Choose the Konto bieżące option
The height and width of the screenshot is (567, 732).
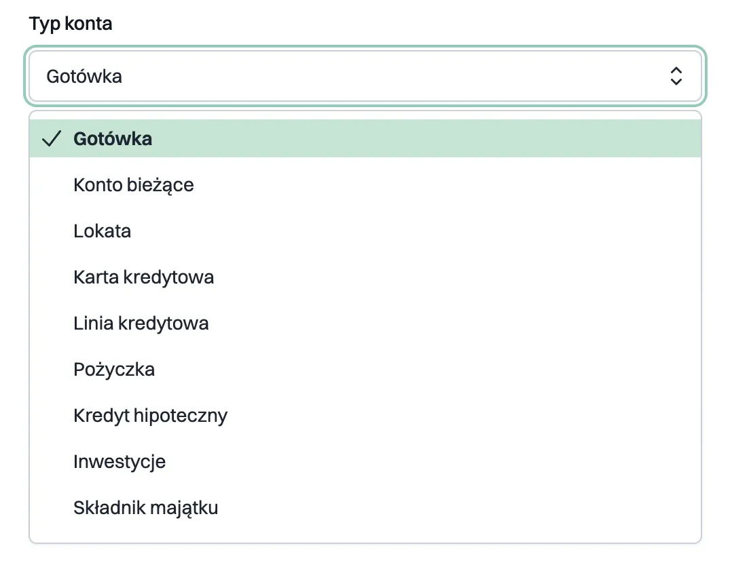click(x=134, y=185)
